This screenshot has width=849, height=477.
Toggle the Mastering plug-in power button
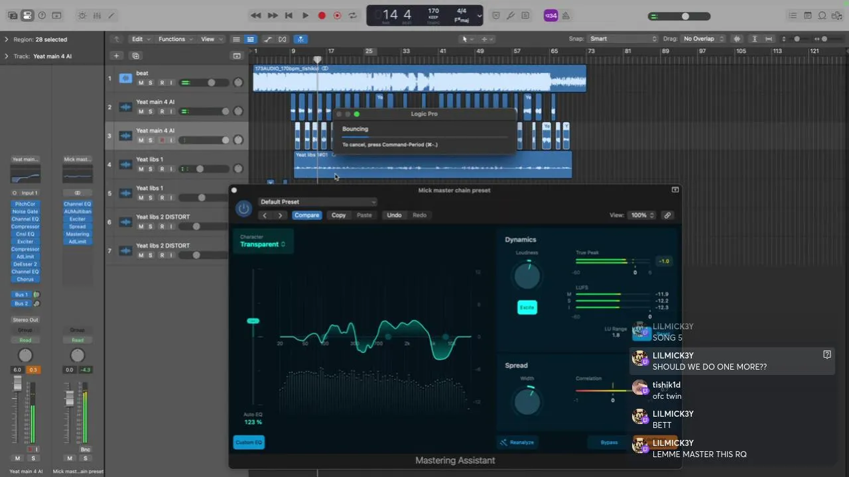tap(243, 209)
